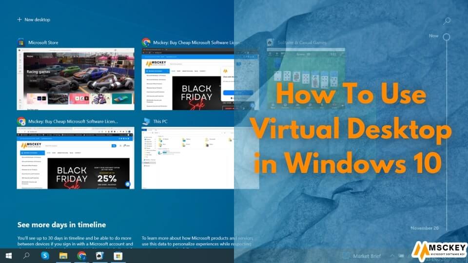Open Google Chrome from the taskbar
468x263 pixels.
tap(81, 256)
